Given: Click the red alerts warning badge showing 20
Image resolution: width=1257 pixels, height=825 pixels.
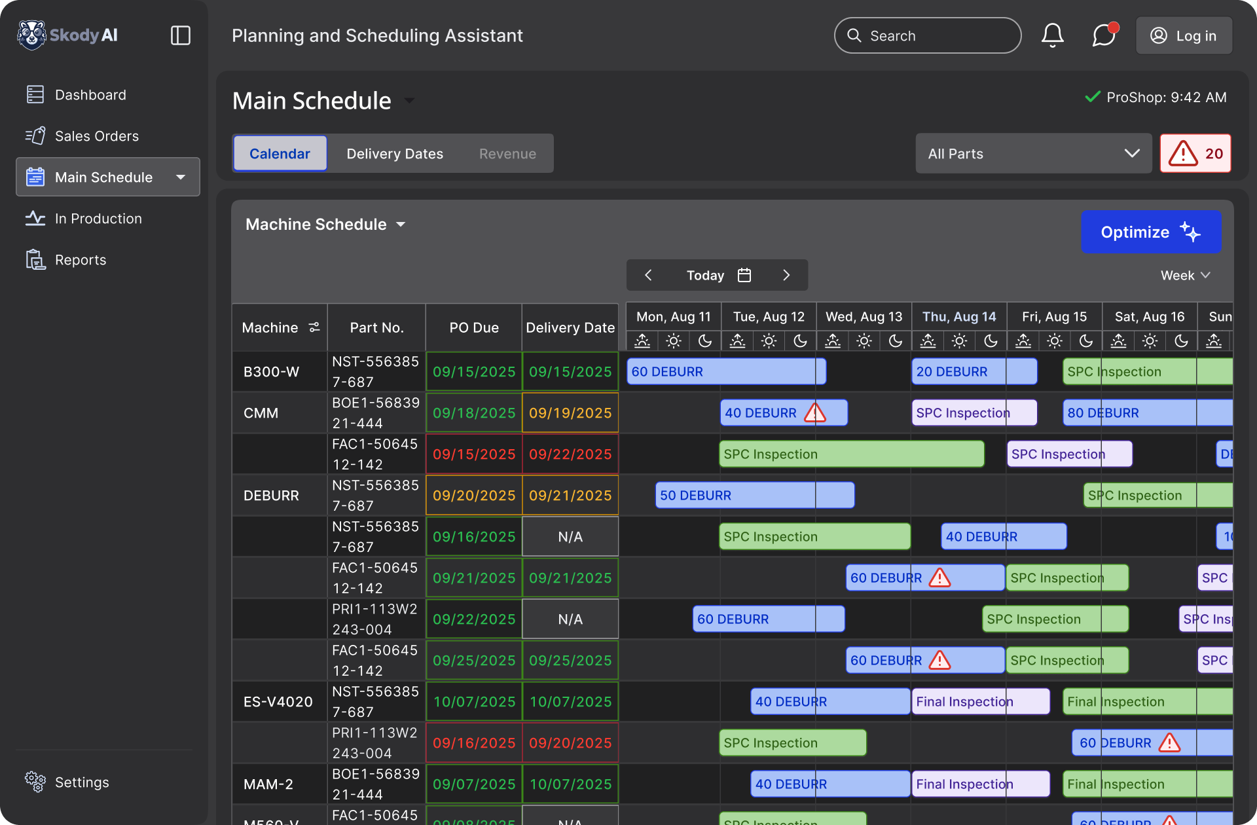Looking at the screenshot, I should (1195, 153).
